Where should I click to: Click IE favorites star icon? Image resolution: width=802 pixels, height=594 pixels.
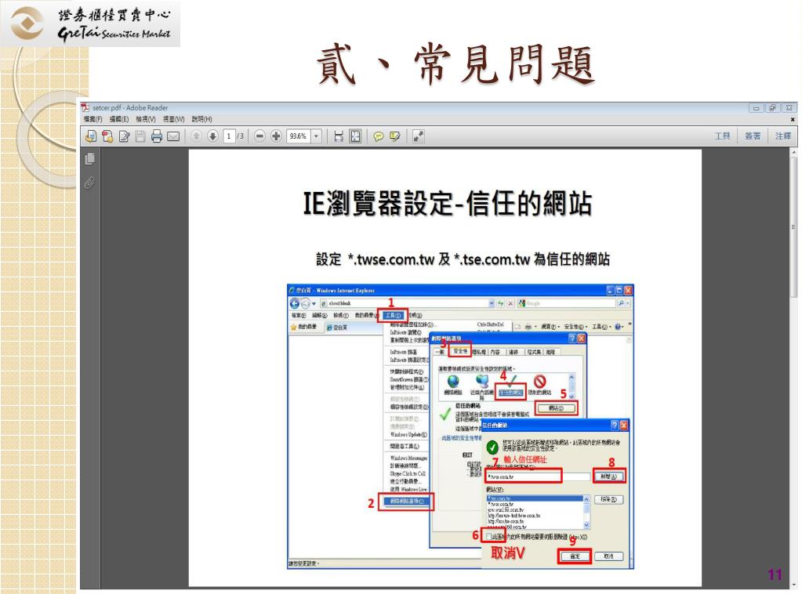click(x=293, y=327)
